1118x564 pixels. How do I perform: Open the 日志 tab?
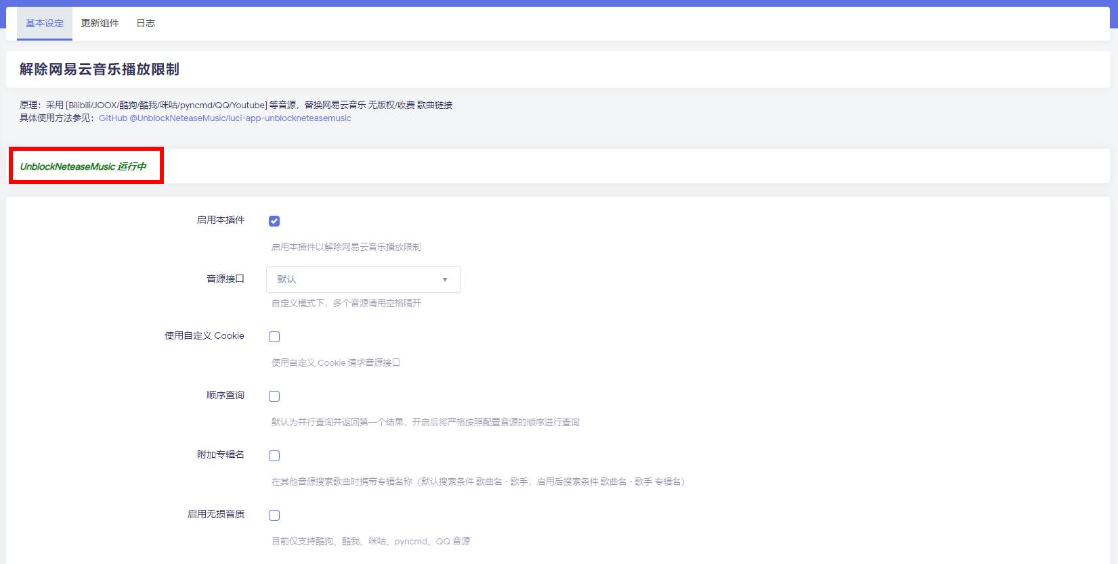click(x=146, y=23)
